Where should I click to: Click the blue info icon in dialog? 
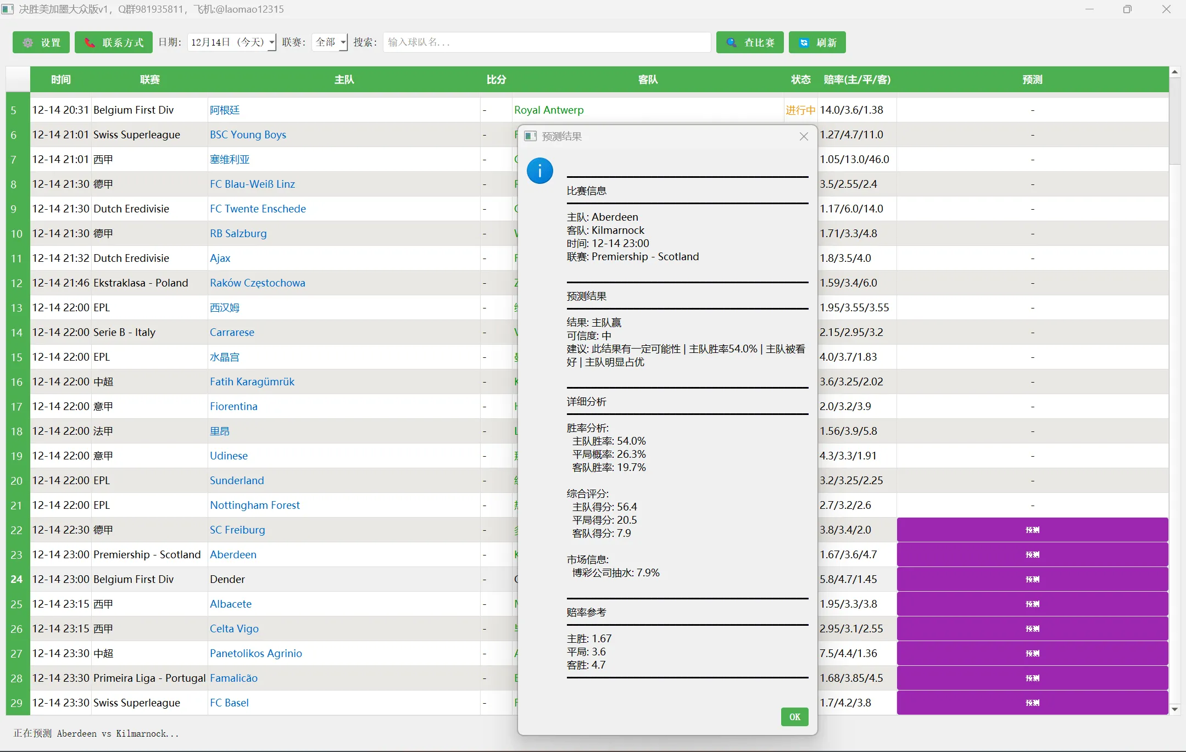[x=539, y=171]
